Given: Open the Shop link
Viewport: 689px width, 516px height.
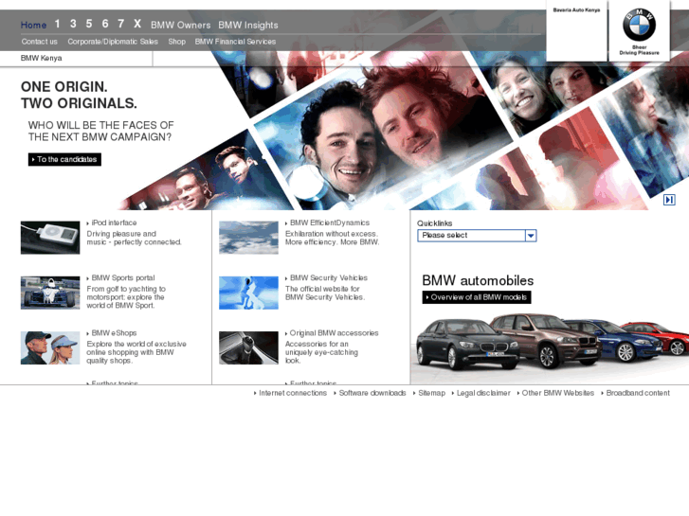Looking at the screenshot, I should [x=176, y=42].
